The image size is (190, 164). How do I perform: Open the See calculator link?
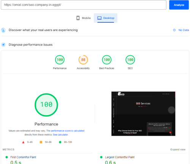click(x=60, y=135)
